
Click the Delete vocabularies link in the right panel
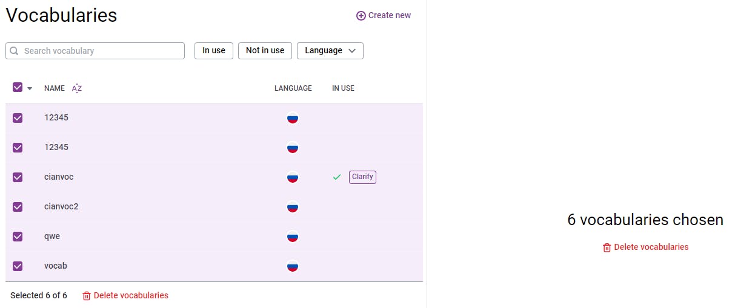(x=651, y=247)
